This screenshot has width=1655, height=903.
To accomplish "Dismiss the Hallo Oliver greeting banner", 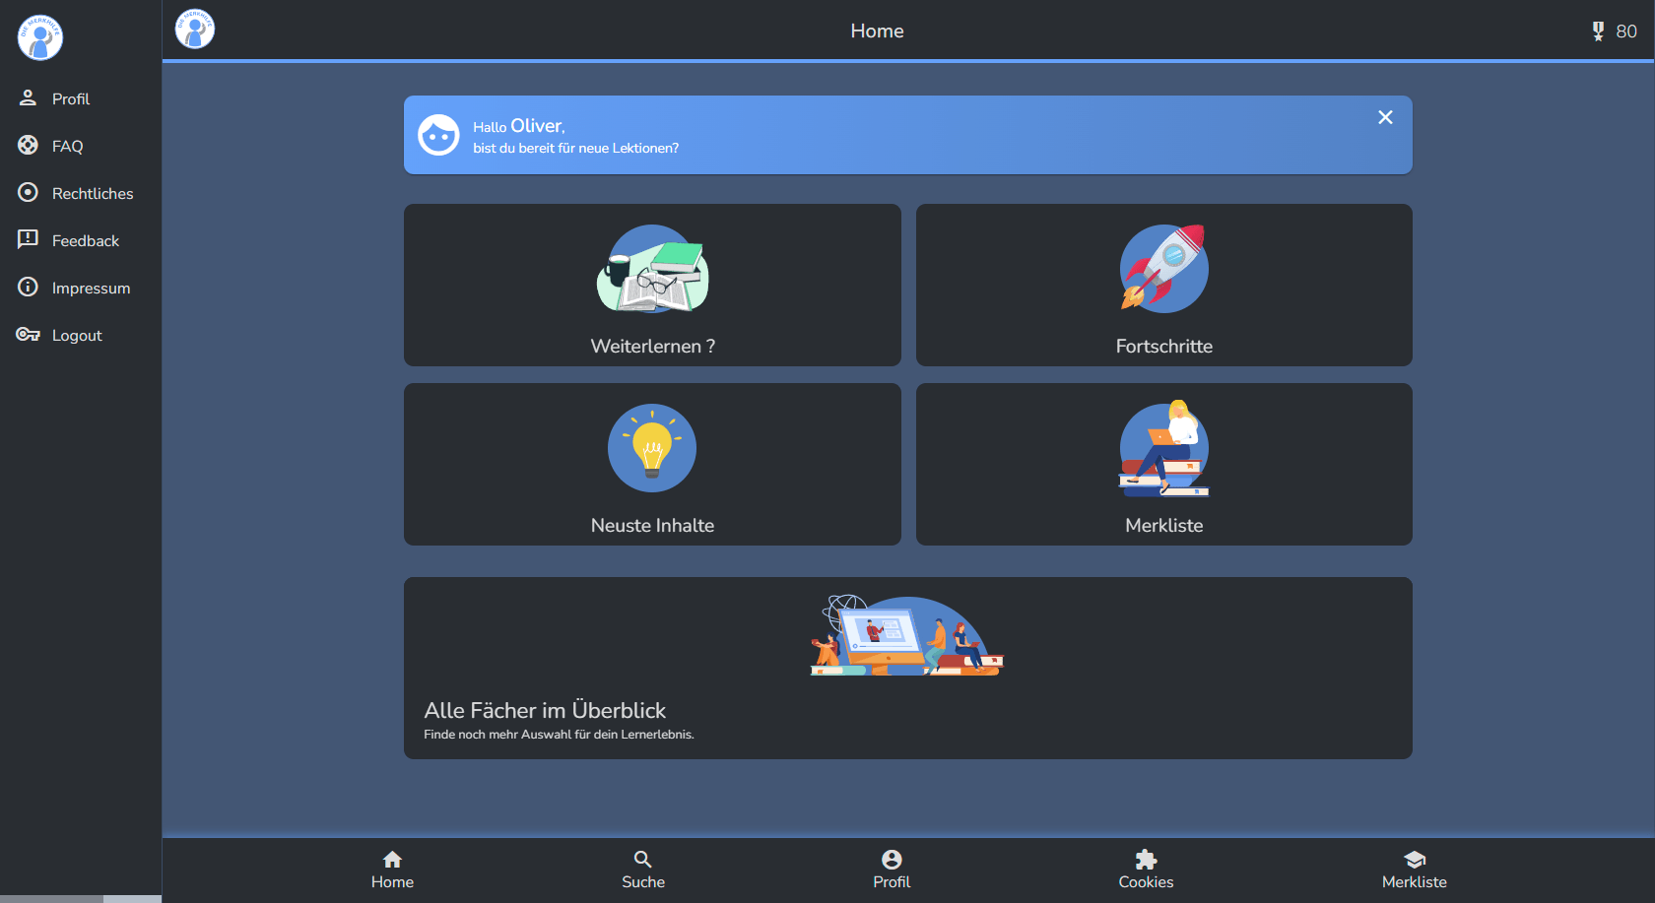I will 1385,117.
